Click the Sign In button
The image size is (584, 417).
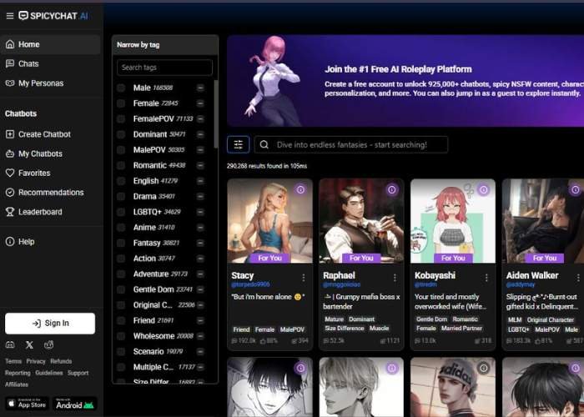tap(50, 323)
